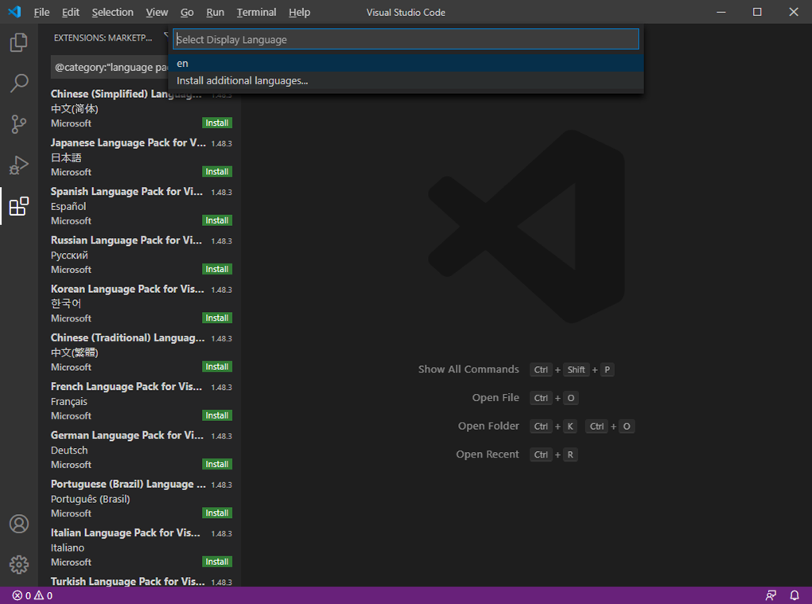Click the Русский description text
This screenshot has width=812, height=604.
(69, 255)
